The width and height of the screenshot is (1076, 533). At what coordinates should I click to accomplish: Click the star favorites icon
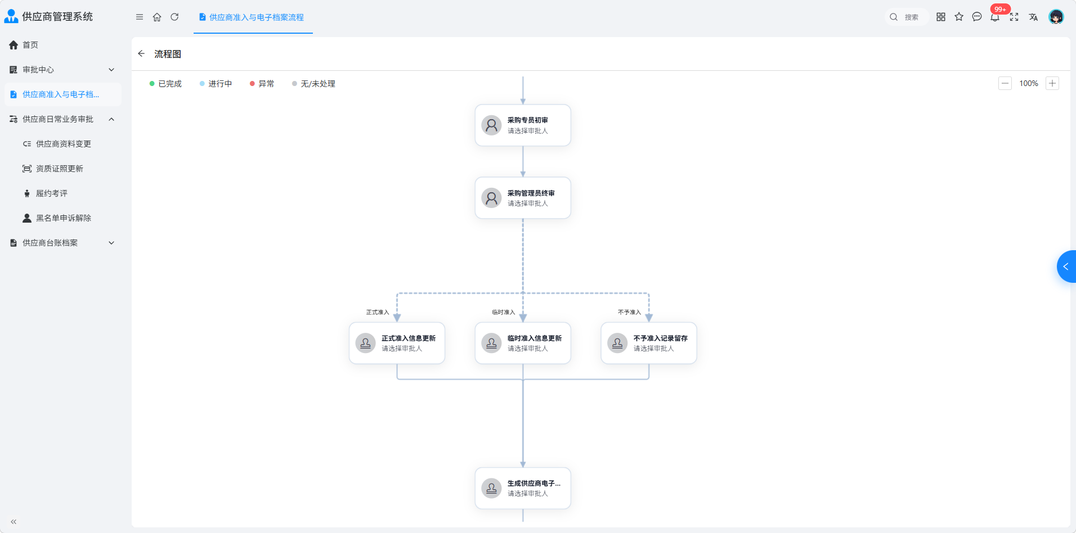click(959, 17)
